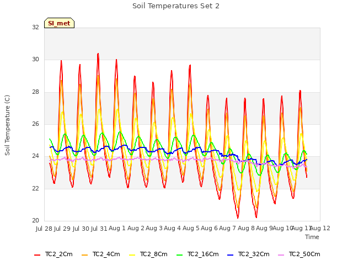
Task: Click the green TC2_16Cm legend swatch
Action: coord(180,255)
